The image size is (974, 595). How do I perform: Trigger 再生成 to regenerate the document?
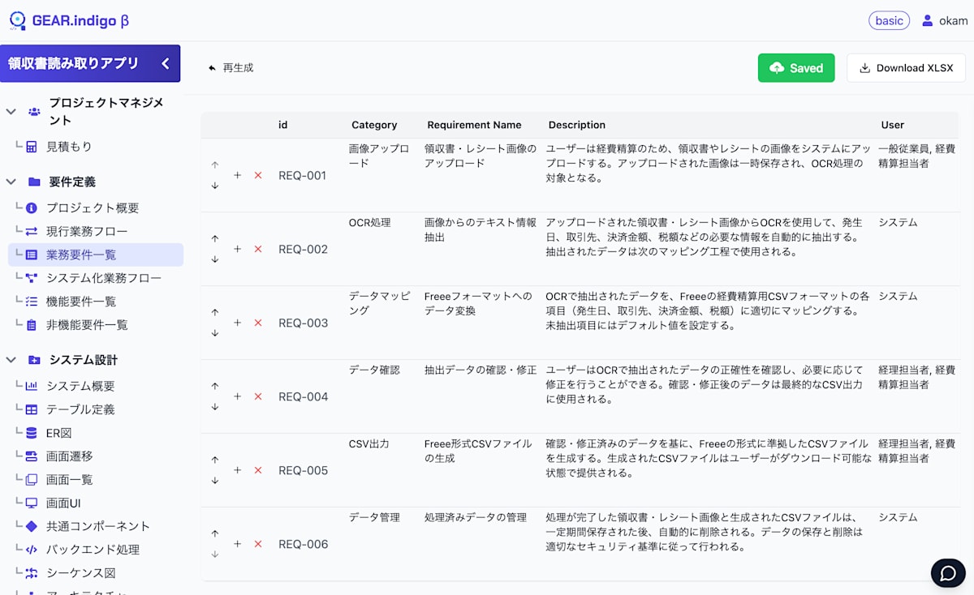tap(230, 68)
